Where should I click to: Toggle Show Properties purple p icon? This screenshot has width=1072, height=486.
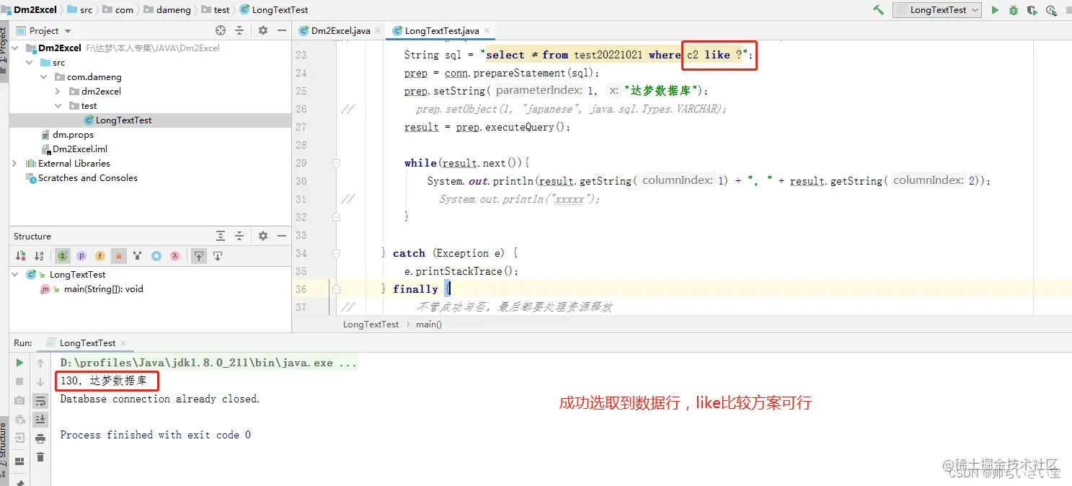[x=81, y=255]
